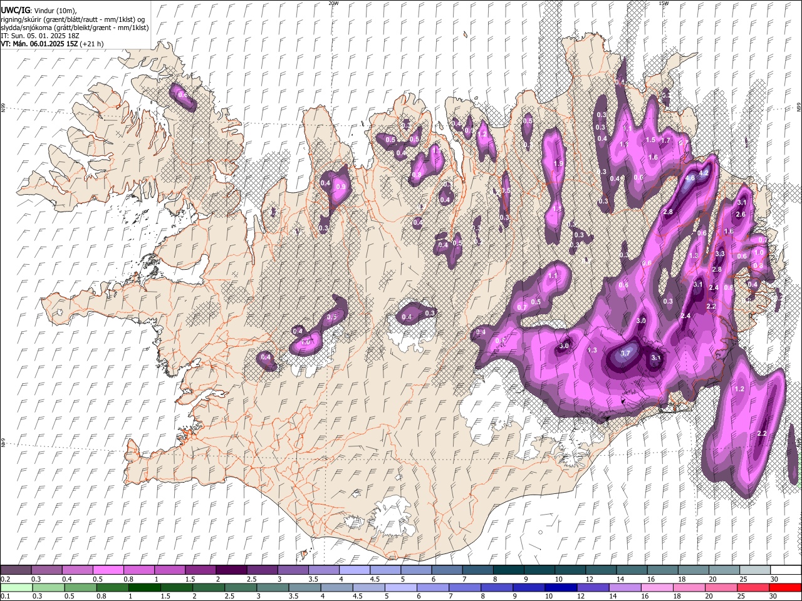Screen dimensions: 802x601
Task: Click the 20W longitude label
Action: [x=333, y=3]
